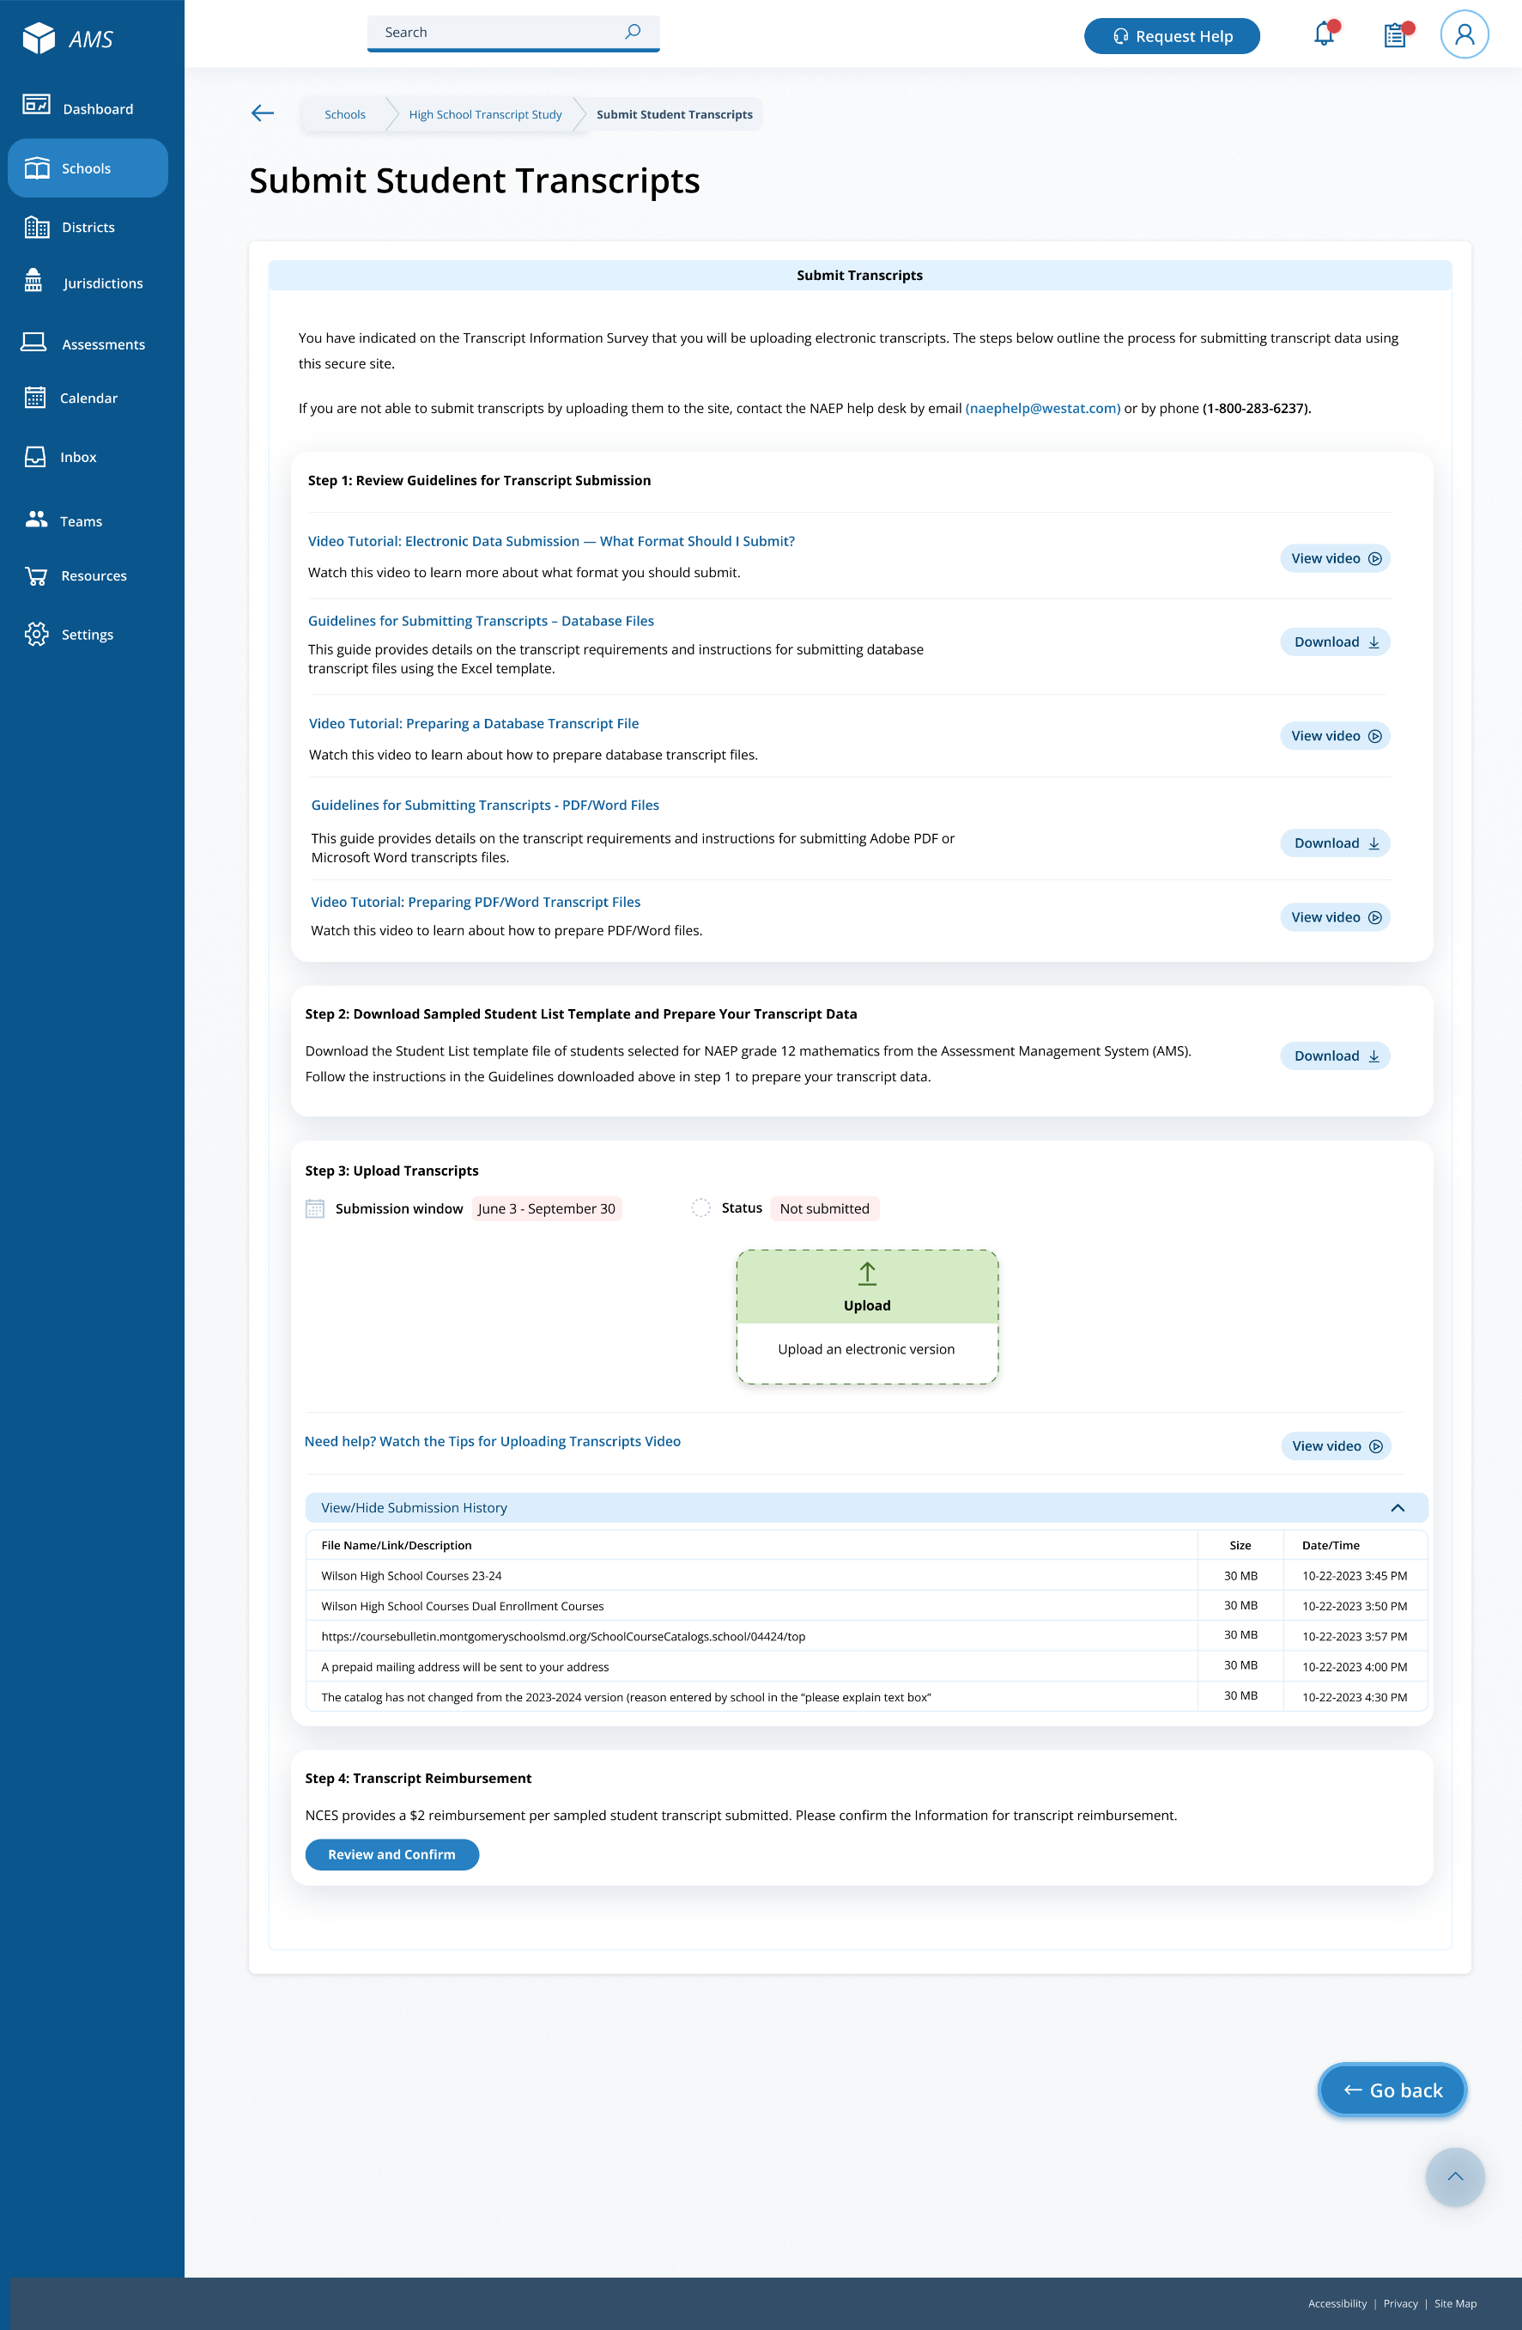Click the back arrow beside breadcrumbs
1522x2330 pixels.
coord(263,113)
